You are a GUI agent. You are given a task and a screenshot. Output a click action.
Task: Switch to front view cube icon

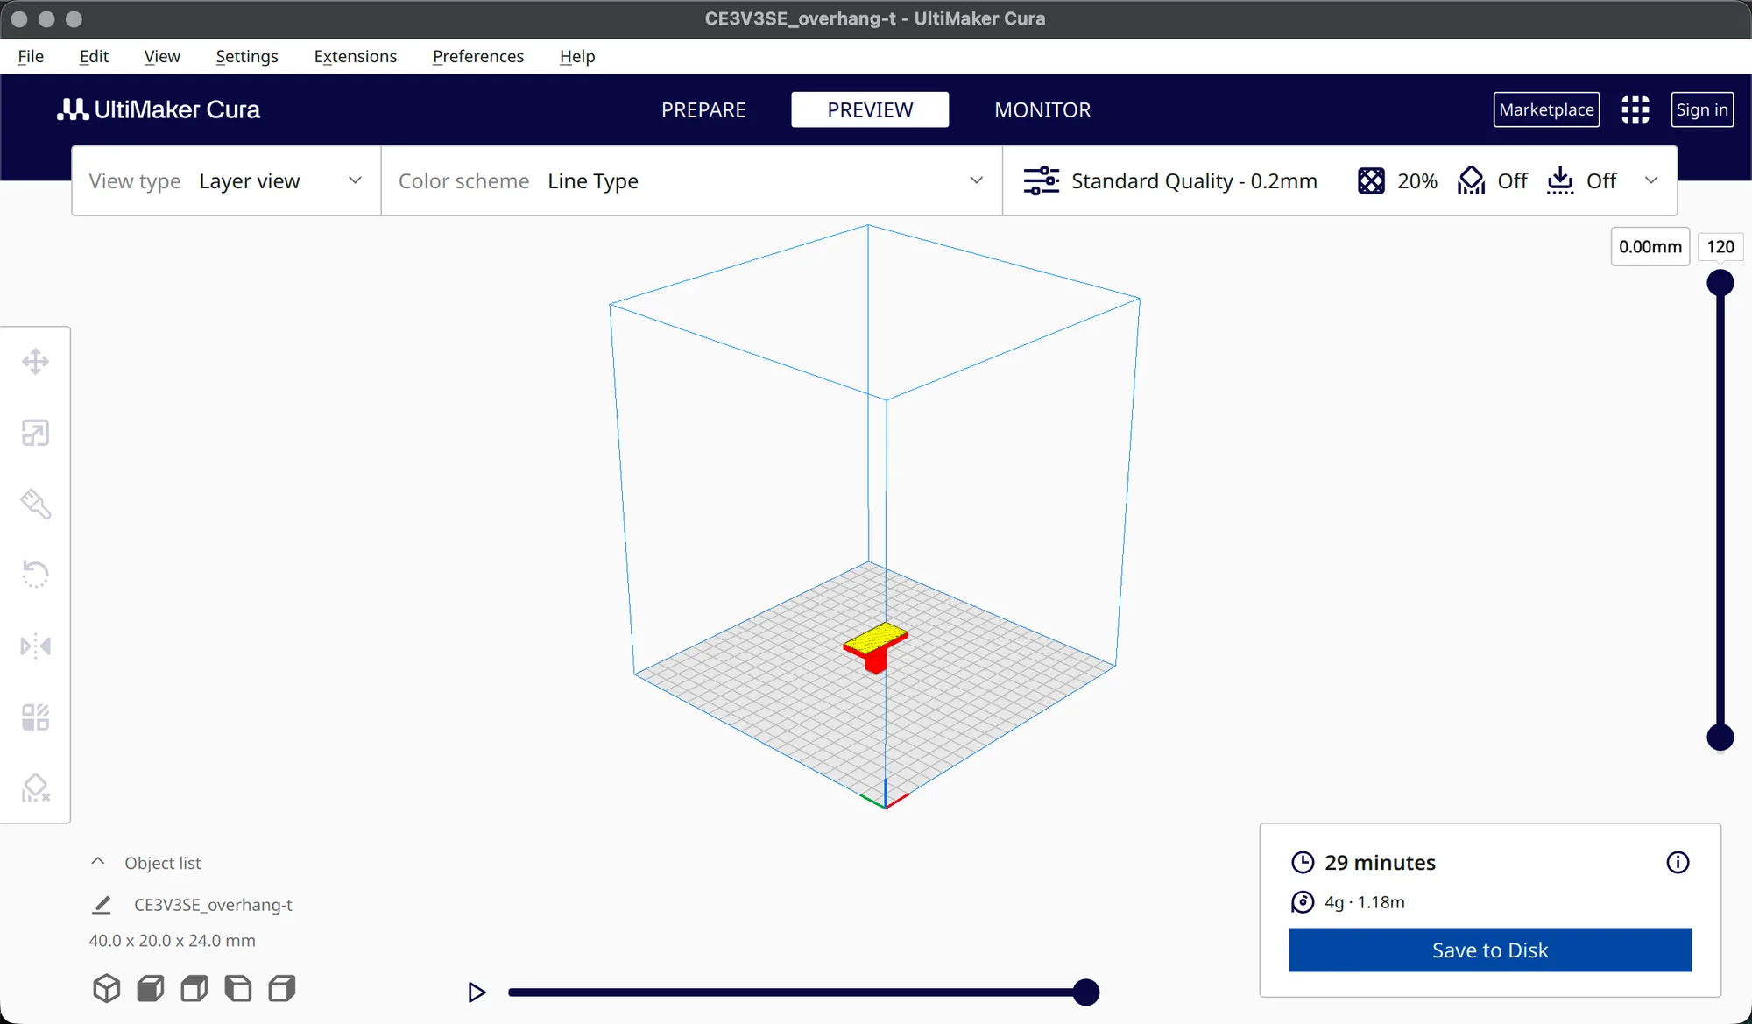pos(151,988)
